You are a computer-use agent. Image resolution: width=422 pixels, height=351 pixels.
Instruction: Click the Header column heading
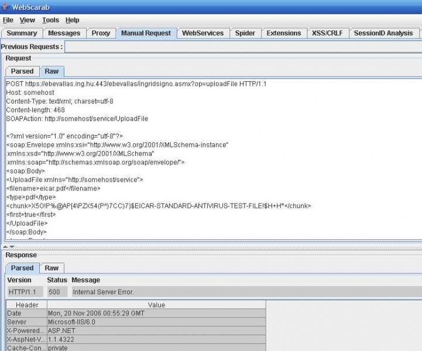27,305
